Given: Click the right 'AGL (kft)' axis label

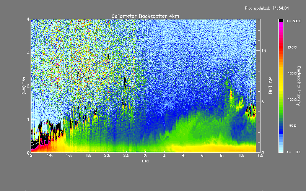Looking at the screenshot, I should pos(270,86).
